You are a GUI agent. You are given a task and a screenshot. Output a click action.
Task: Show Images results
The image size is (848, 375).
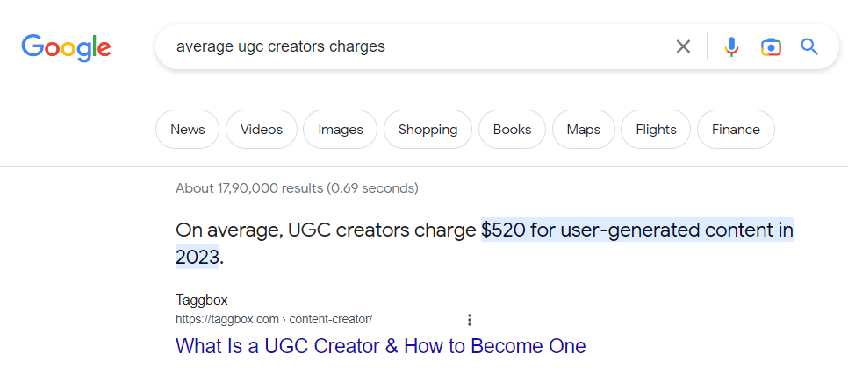[x=341, y=130]
